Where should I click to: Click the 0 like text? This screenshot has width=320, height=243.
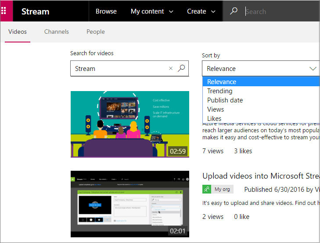tap(241, 217)
